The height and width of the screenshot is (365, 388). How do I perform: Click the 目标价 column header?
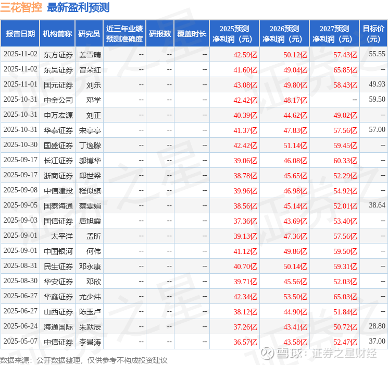click(x=373, y=34)
